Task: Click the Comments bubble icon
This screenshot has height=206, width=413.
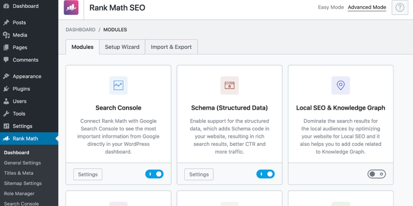Action: pyautogui.click(x=6, y=60)
